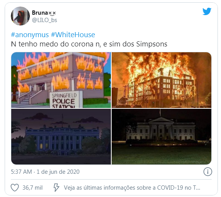Image resolution: width=221 pixels, height=197 pixels.
Task: Click the 36,7 mil likes count
Action: tap(33, 188)
